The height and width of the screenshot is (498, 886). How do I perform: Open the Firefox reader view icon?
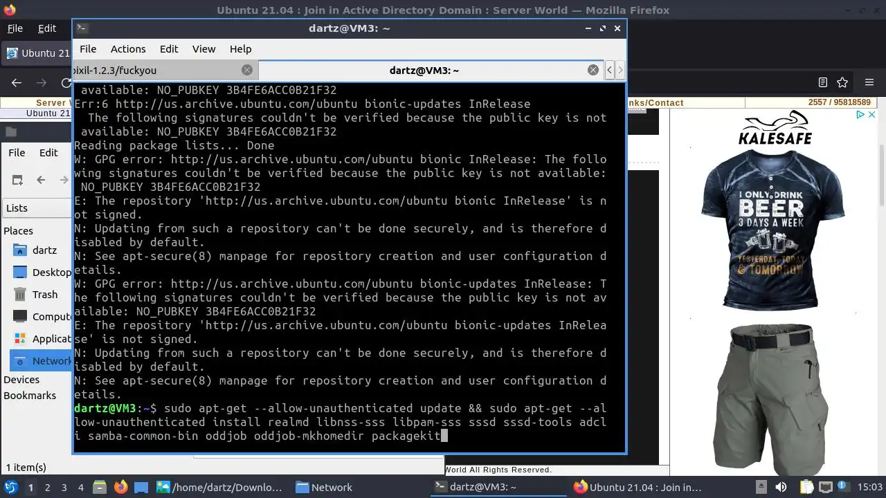coord(823,82)
